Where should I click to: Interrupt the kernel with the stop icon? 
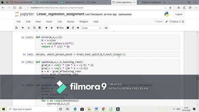pyautogui.click(x=68, y=28)
